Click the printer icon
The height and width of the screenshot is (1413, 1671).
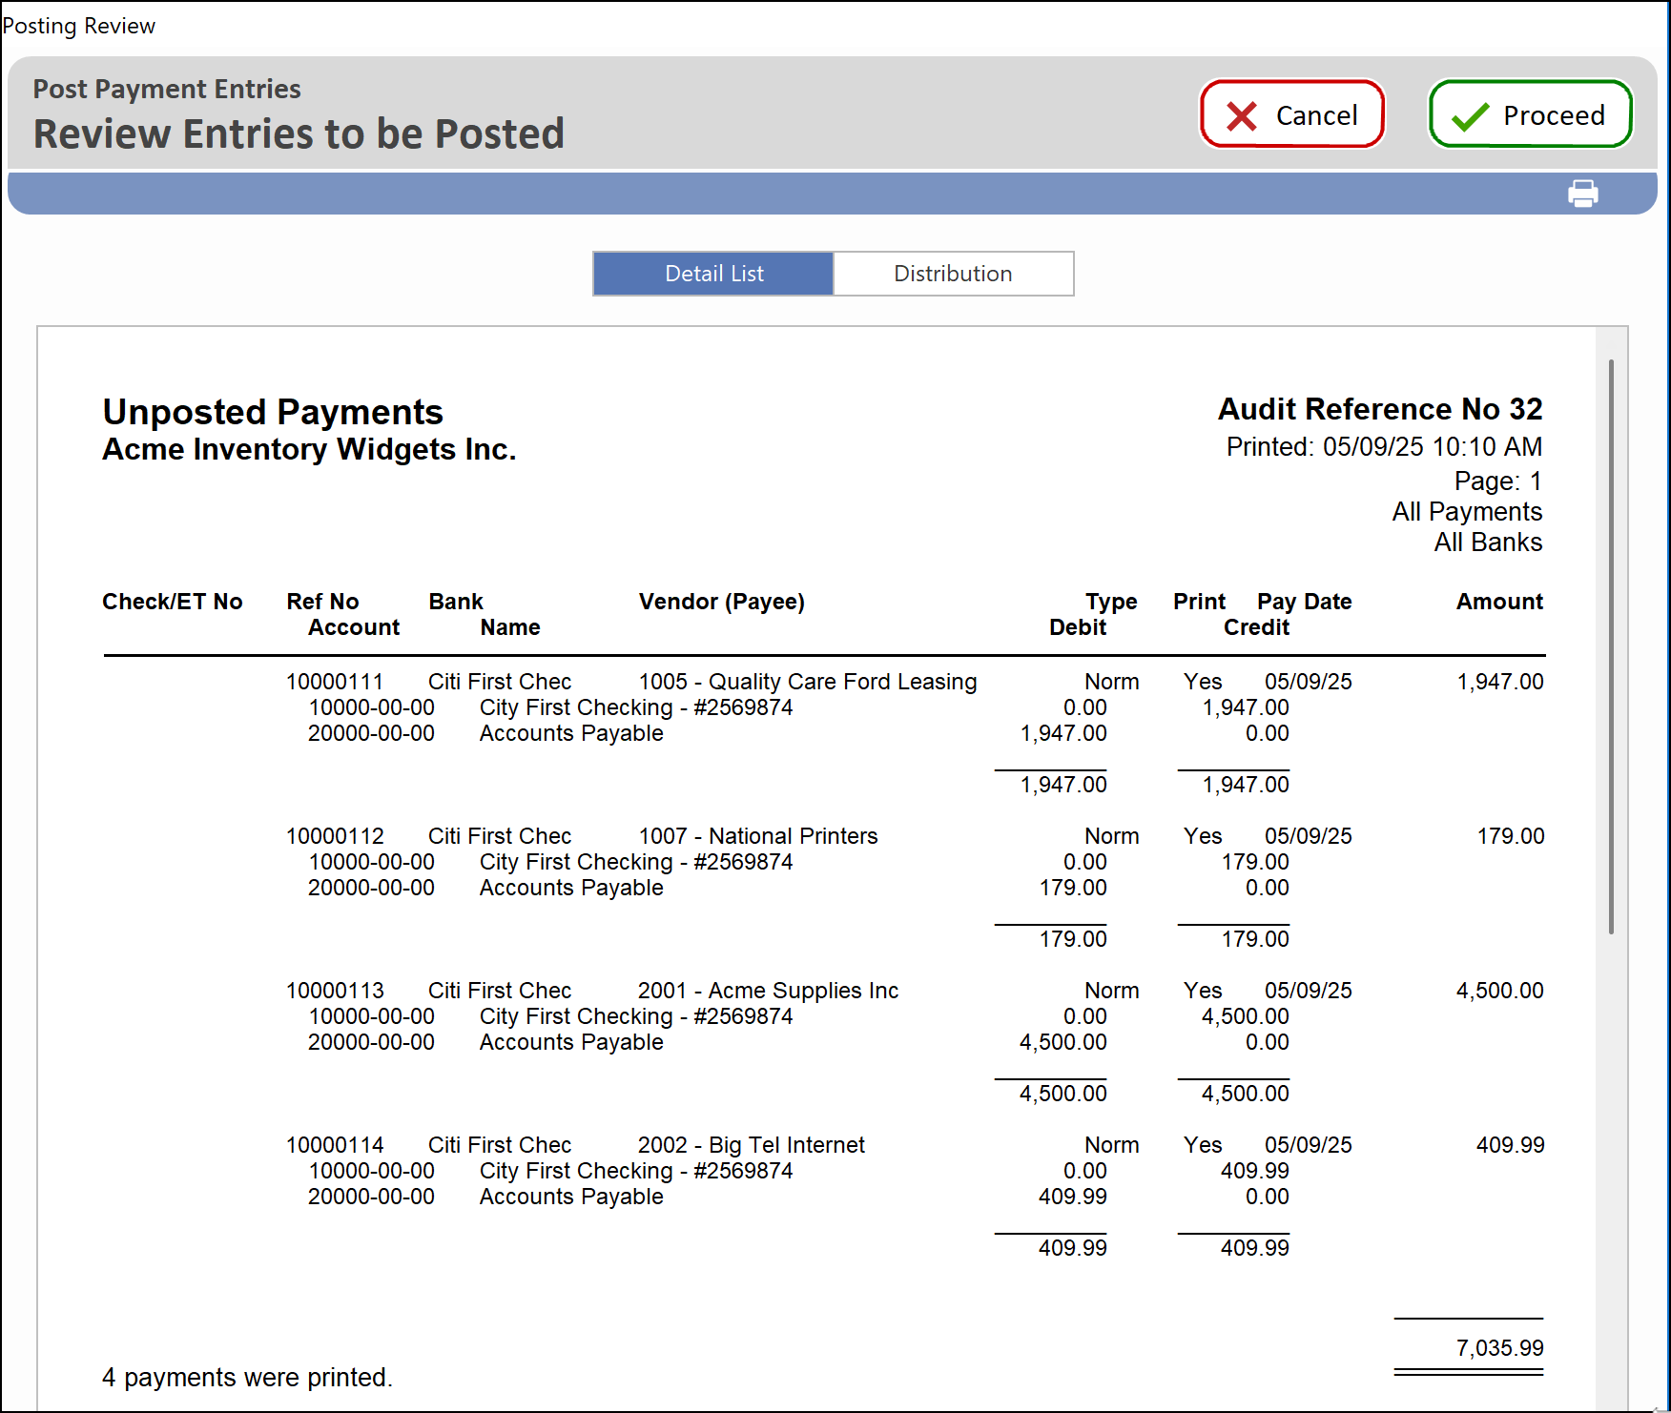(x=1582, y=194)
